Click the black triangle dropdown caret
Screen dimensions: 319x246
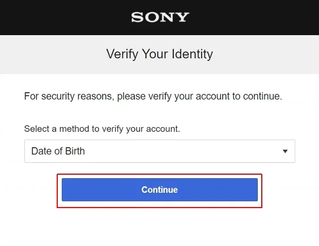pyautogui.click(x=285, y=151)
